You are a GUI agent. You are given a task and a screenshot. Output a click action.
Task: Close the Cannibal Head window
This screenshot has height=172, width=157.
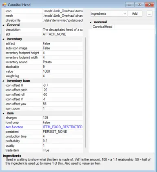tap(149, 5)
